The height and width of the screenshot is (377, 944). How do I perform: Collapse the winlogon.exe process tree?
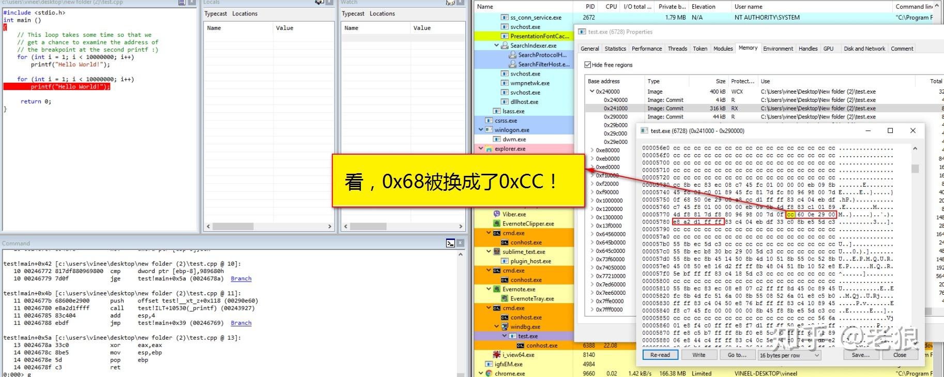pyautogui.click(x=481, y=130)
